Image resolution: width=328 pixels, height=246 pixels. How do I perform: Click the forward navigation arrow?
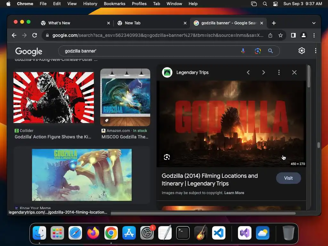point(24,35)
